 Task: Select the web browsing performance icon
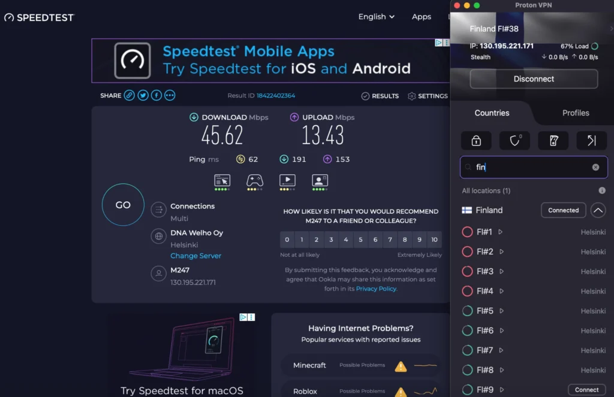[x=222, y=181]
